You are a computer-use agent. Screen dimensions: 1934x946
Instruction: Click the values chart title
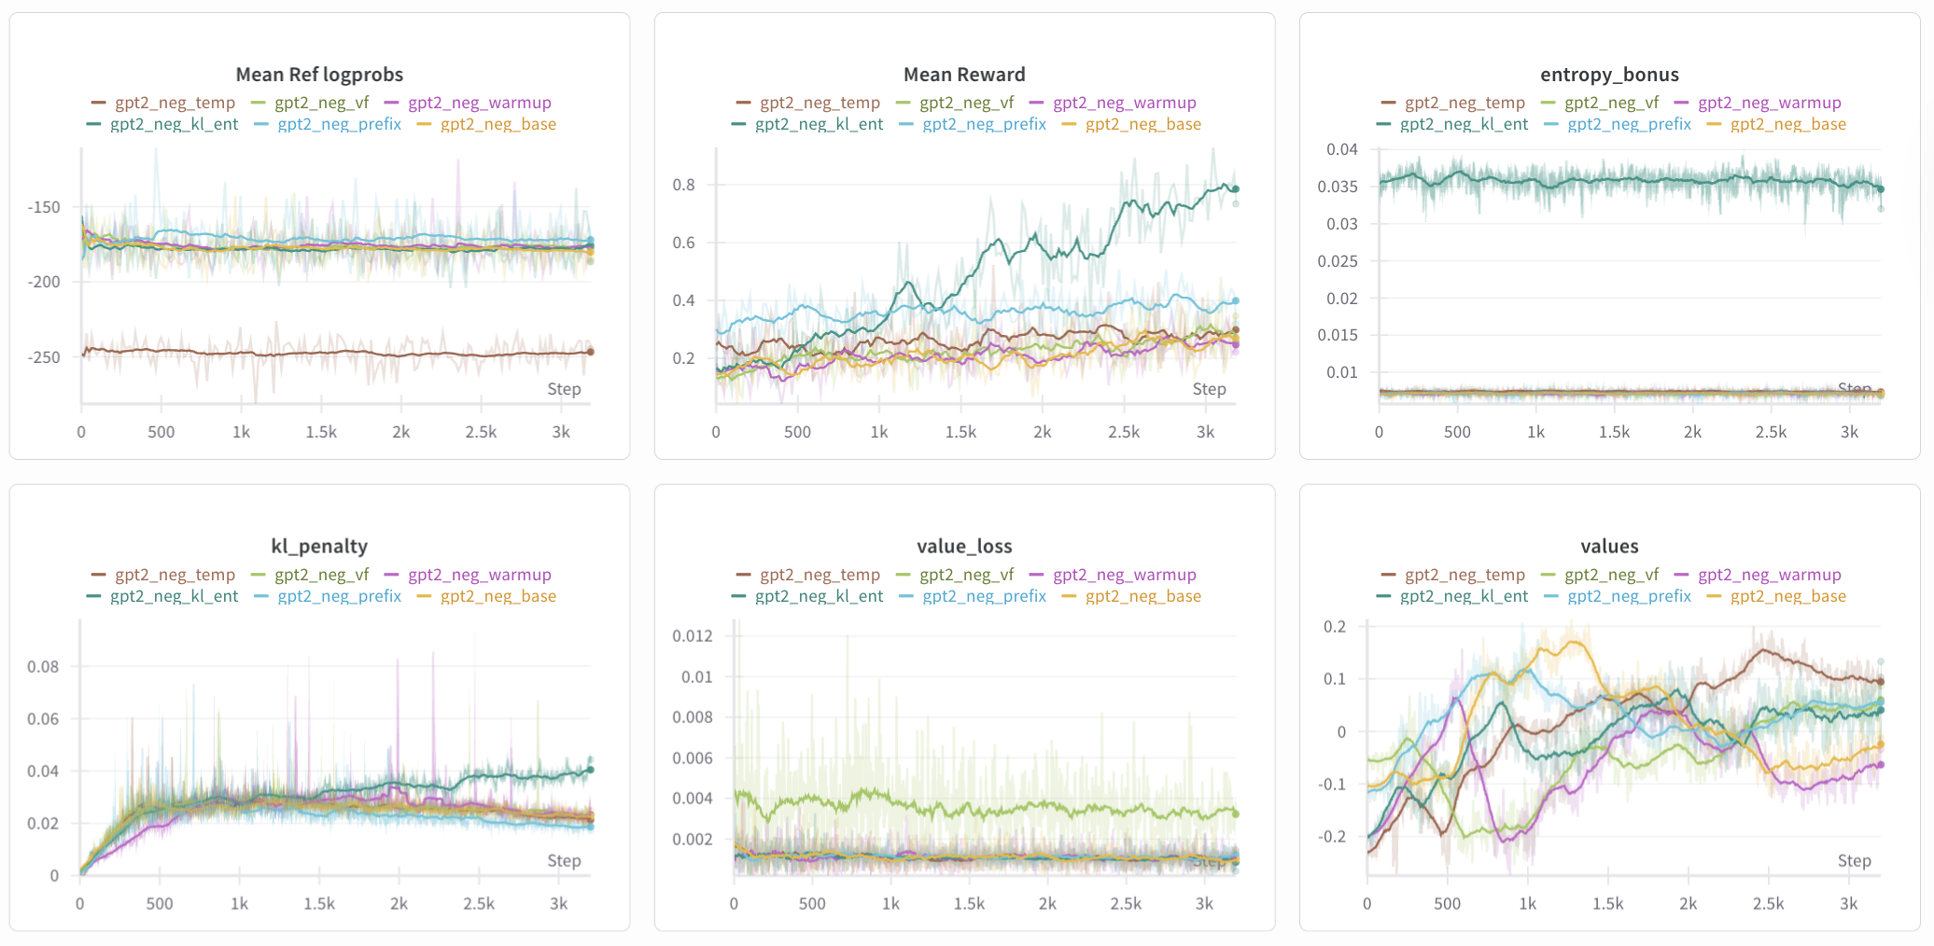click(1609, 547)
